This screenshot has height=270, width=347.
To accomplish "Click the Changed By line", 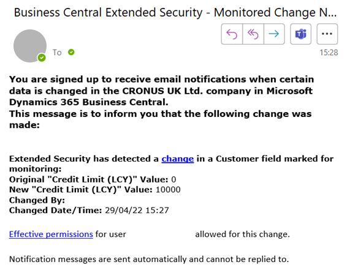I will tap(37, 200).
